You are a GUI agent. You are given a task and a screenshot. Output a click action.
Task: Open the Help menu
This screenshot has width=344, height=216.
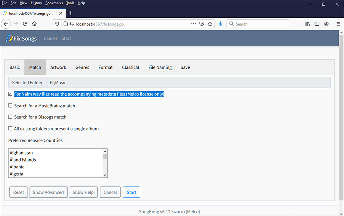(81, 3)
